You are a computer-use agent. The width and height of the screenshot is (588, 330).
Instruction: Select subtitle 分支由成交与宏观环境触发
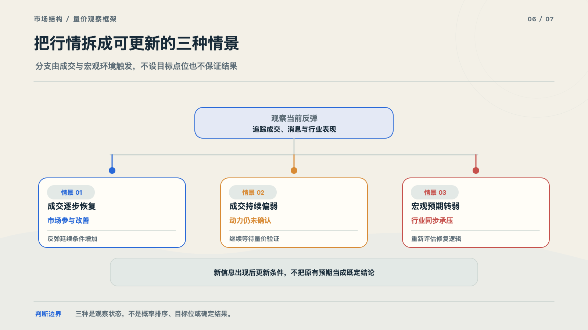pyautogui.click(x=136, y=66)
